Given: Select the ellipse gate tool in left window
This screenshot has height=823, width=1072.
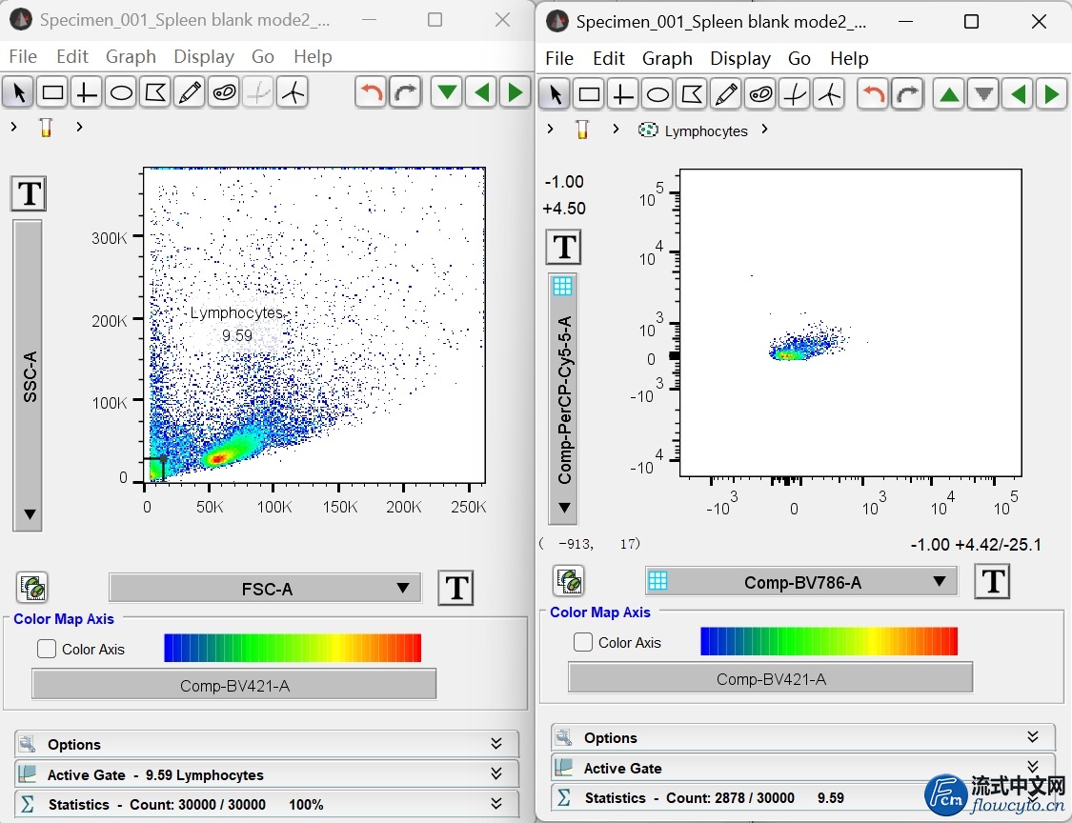Looking at the screenshot, I should 121,92.
